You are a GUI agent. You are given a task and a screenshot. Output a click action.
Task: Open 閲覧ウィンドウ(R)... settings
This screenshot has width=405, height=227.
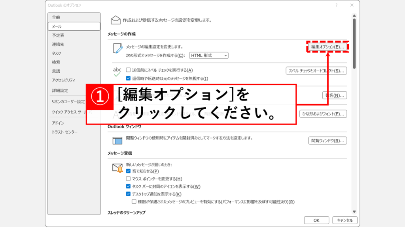coord(327,141)
